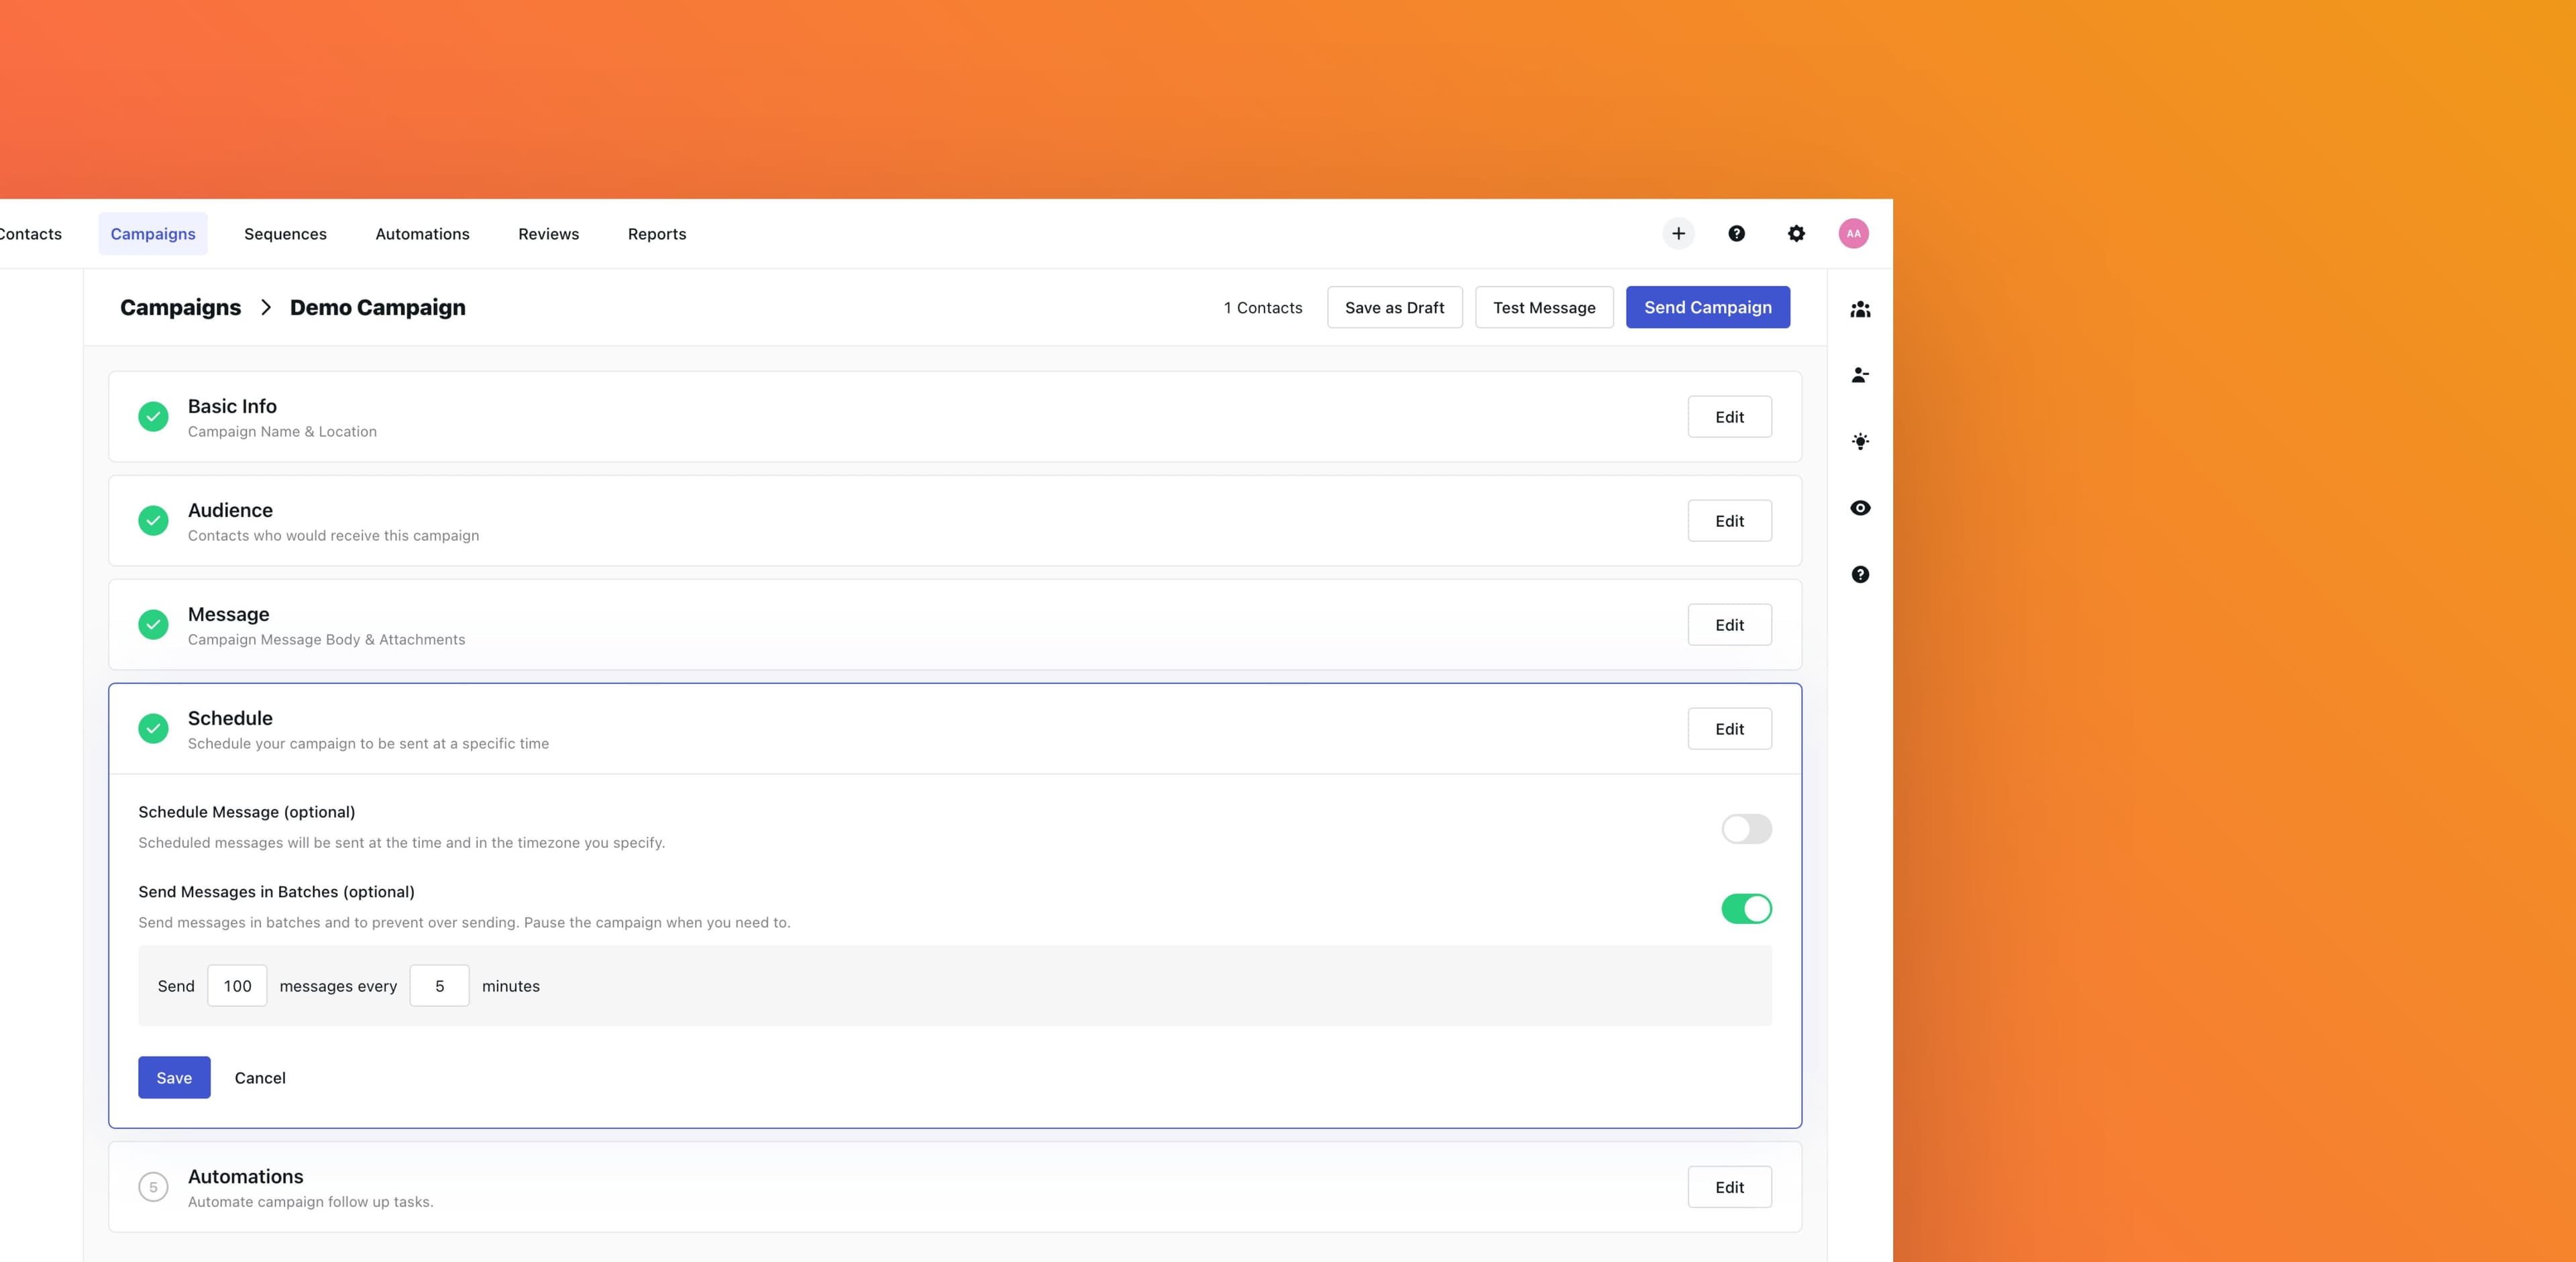The width and height of the screenshot is (2576, 1262).
Task: Open the Reports tab
Action: 656,234
